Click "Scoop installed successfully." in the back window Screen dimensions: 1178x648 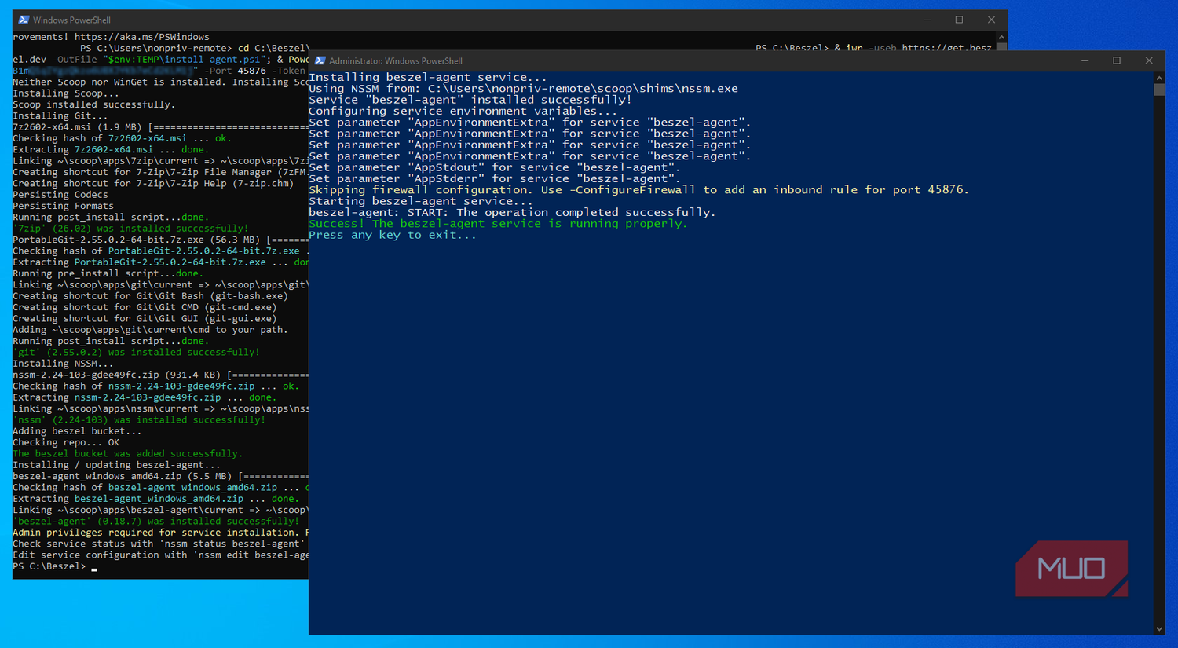click(x=93, y=104)
